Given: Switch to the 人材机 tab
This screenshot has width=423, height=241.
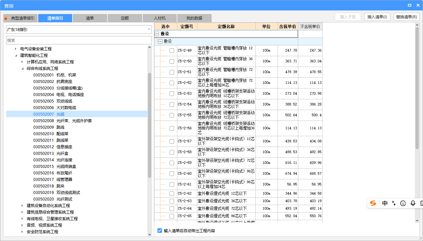Looking at the screenshot, I should [x=159, y=18].
